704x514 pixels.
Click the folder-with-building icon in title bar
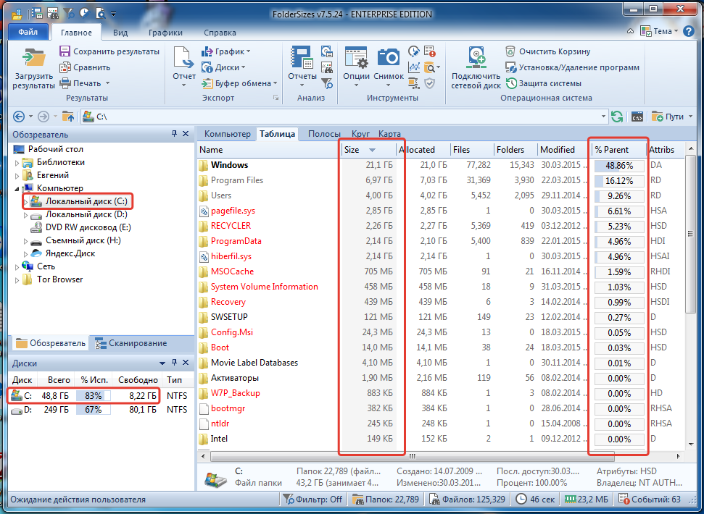17,14
